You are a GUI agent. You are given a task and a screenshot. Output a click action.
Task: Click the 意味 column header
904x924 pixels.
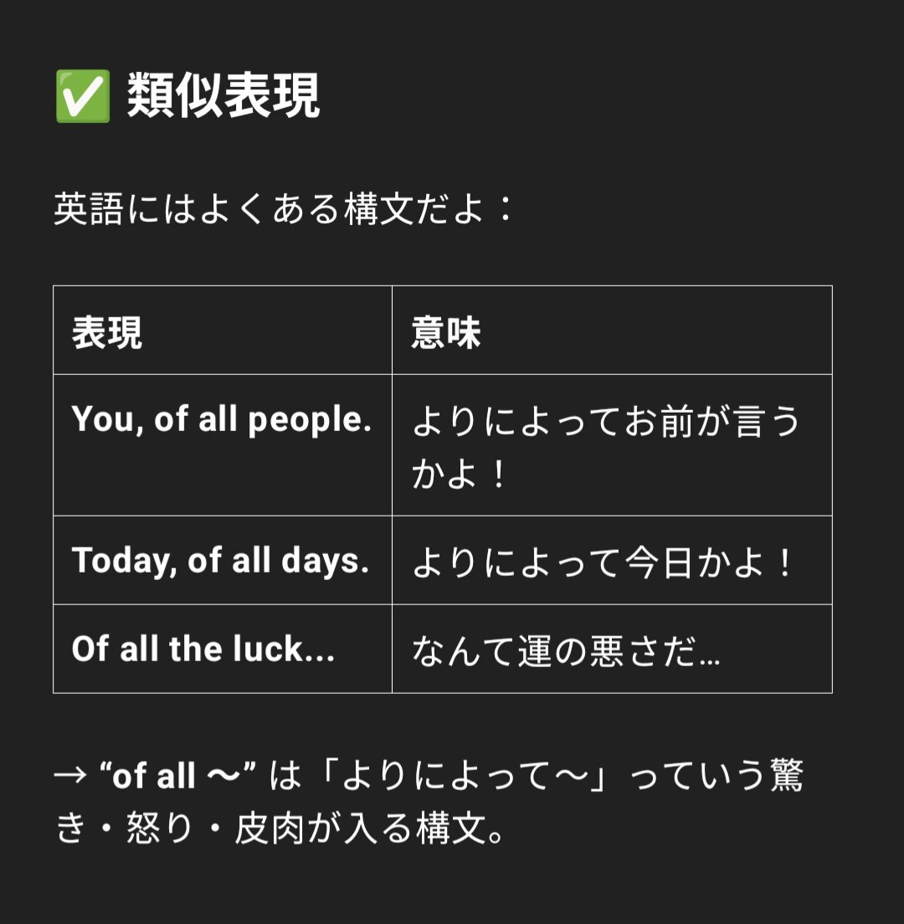pos(612,330)
